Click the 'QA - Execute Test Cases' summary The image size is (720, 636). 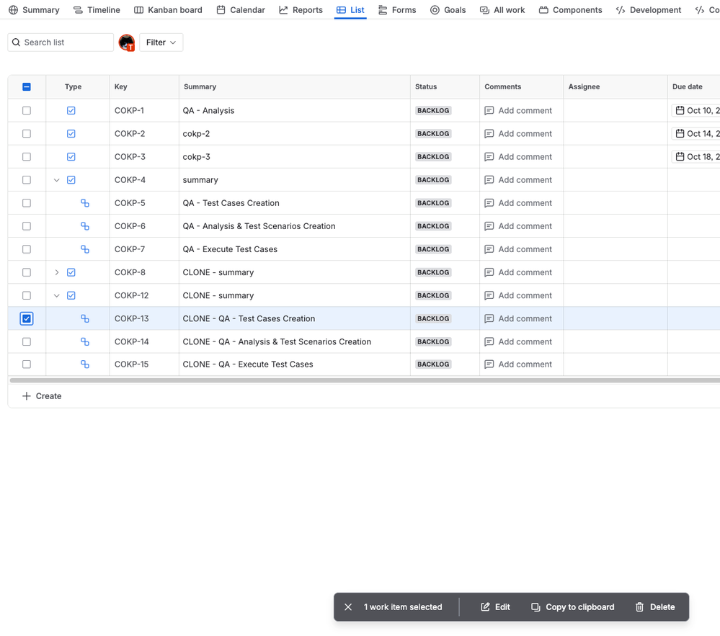230,249
